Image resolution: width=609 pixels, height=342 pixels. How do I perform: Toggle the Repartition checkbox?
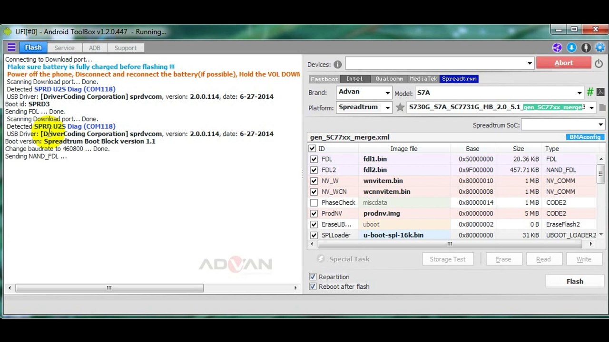click(313, 277)
